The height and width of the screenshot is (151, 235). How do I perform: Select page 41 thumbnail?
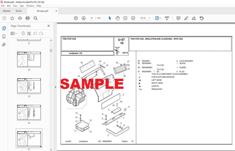point(29,138)
